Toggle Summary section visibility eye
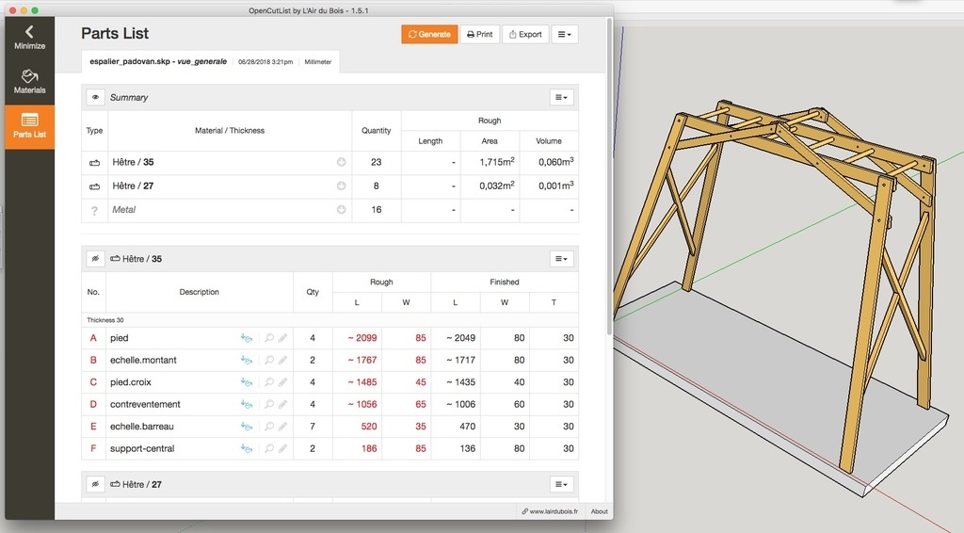Screen dimensions: 964x533 (x=95, y=97)
